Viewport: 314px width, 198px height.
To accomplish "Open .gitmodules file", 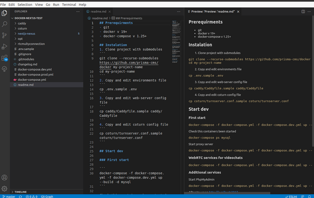I will pos(47,59).
